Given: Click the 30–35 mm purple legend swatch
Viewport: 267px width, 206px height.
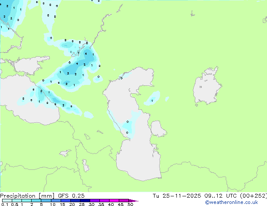Looking at the screenshot, I should point(94,201).
